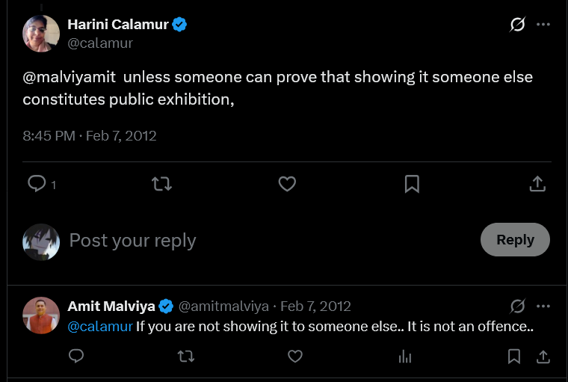The image size is (568, 382).
Task: Open more options on Amit Malviya's reply
Action: pos(543,306)
